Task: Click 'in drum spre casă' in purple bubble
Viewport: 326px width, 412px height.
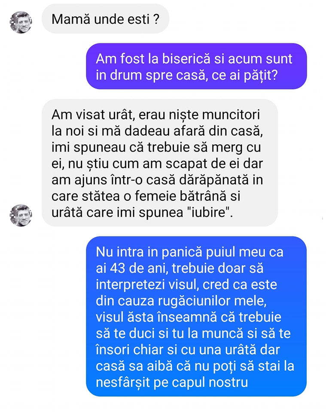Action: coord(150,75)
